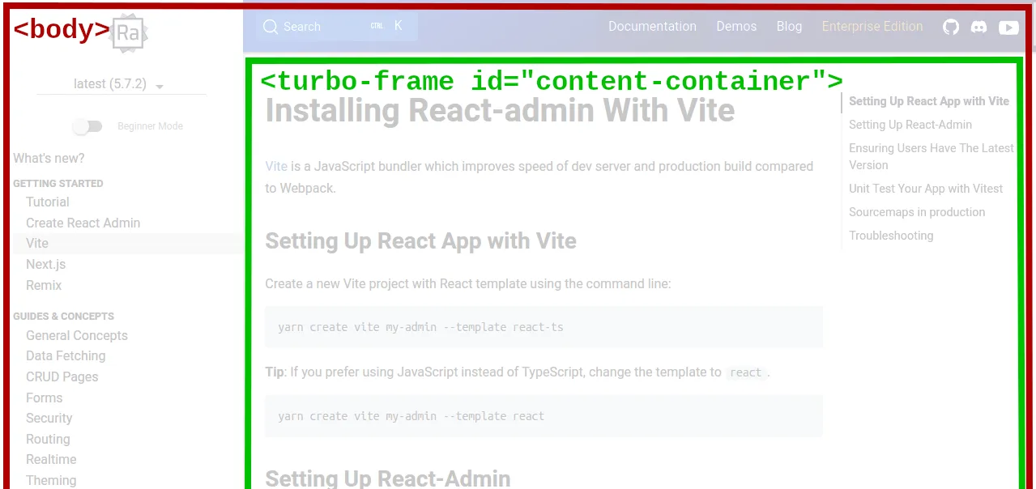1036x489 pixels.
Task: Select Create React Admin sidebar item
Action: (x=83, y=223)
